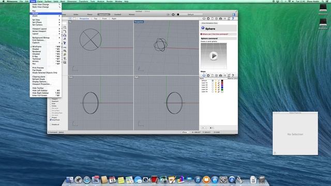The image size is (331, 186).
Task: Expand the Set View submenu
Action: 46,20
